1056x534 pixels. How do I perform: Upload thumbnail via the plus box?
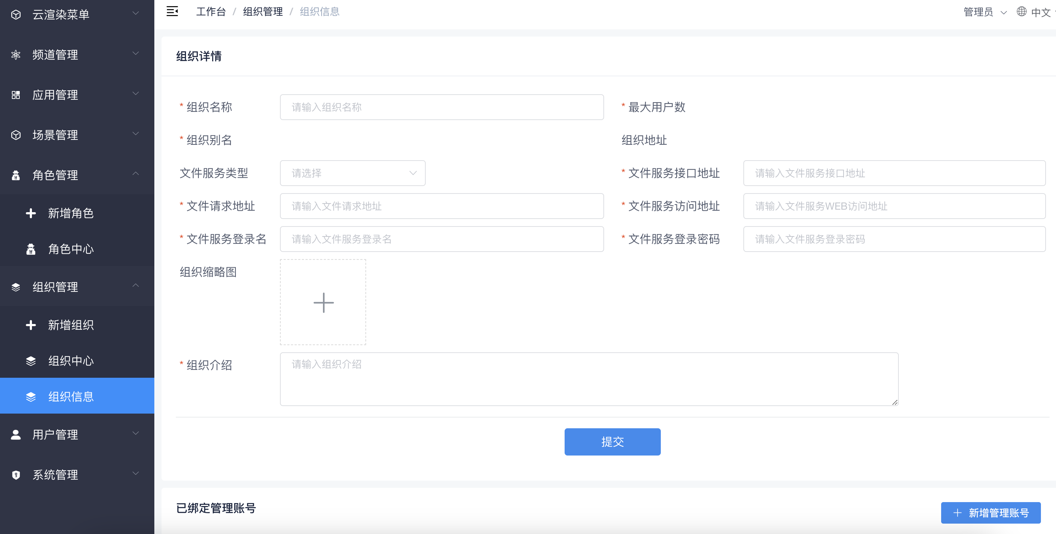click(x=323, y=302)
